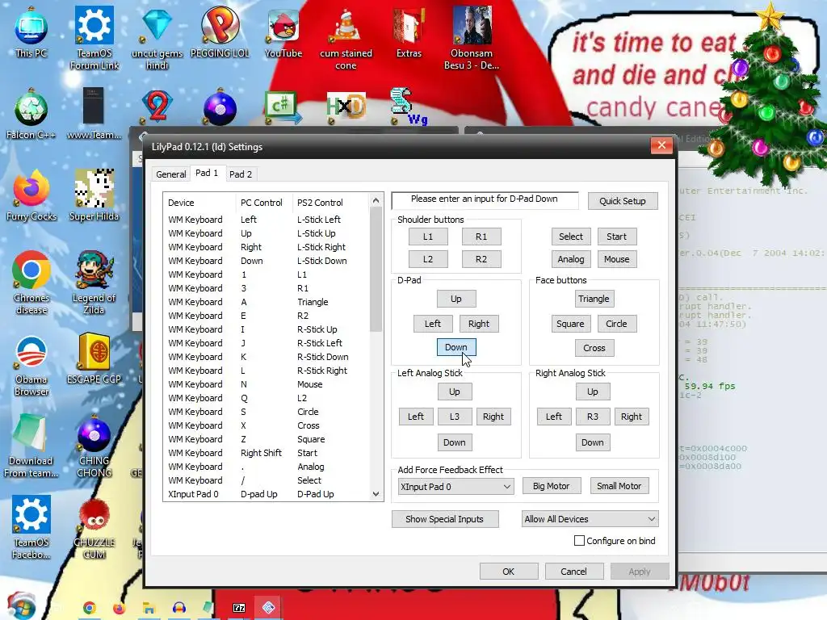Bind the Triangle face button
The height and width of the screenshot is (620, 827).
click(x=594, y=299)
